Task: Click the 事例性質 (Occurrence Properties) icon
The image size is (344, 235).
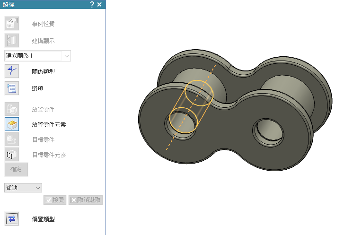Action: pyautogui.click(x=12, y=23)
